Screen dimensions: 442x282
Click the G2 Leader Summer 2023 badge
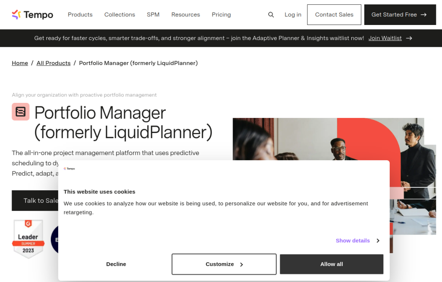pos(28,239)
